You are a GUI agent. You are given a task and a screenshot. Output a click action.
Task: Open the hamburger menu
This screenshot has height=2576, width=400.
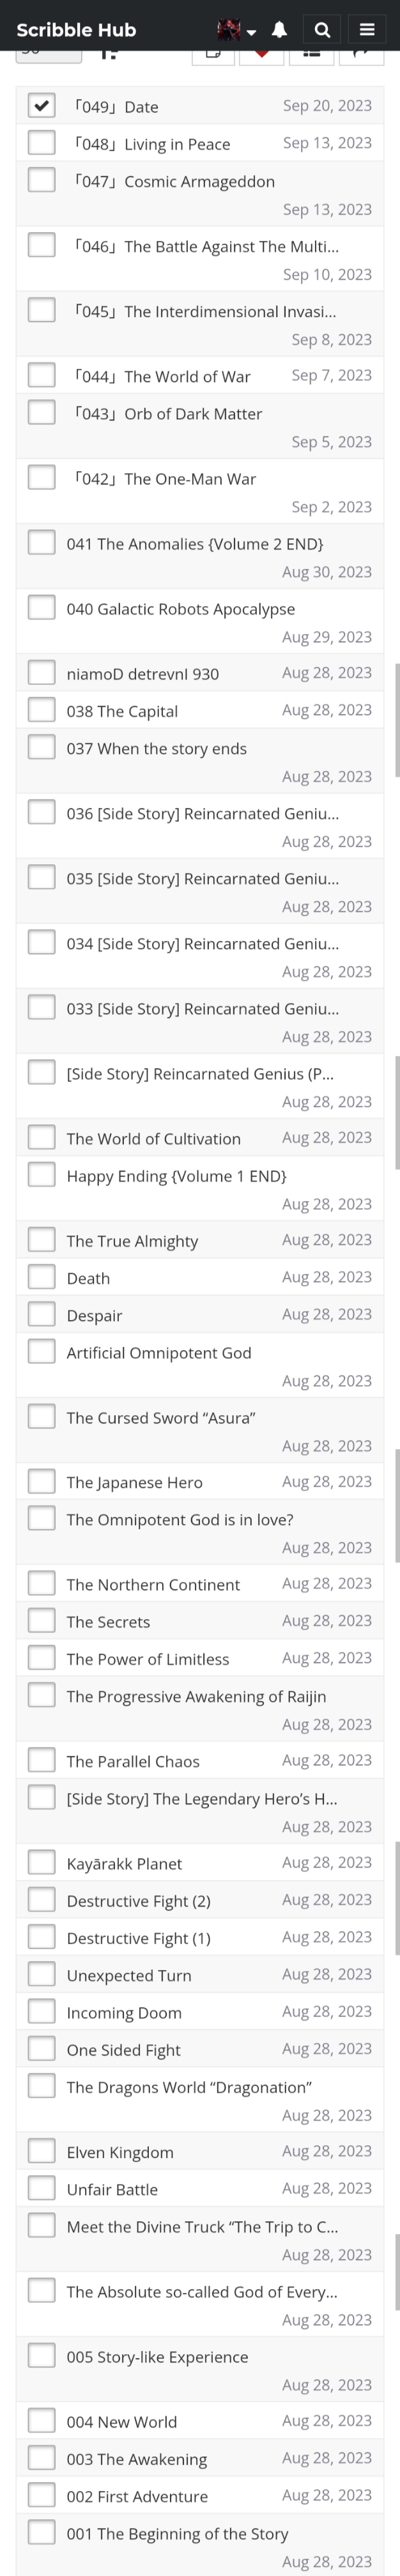(x=367, y=30)
